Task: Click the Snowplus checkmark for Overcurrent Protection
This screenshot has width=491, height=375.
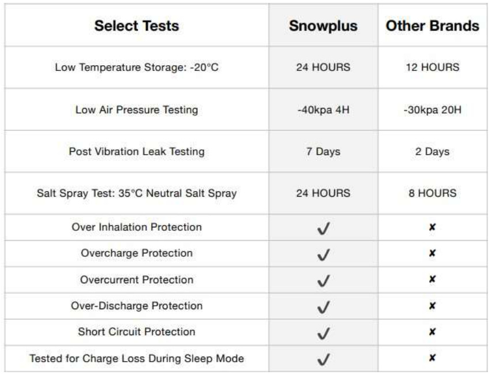Action: (x=324, y=280)
